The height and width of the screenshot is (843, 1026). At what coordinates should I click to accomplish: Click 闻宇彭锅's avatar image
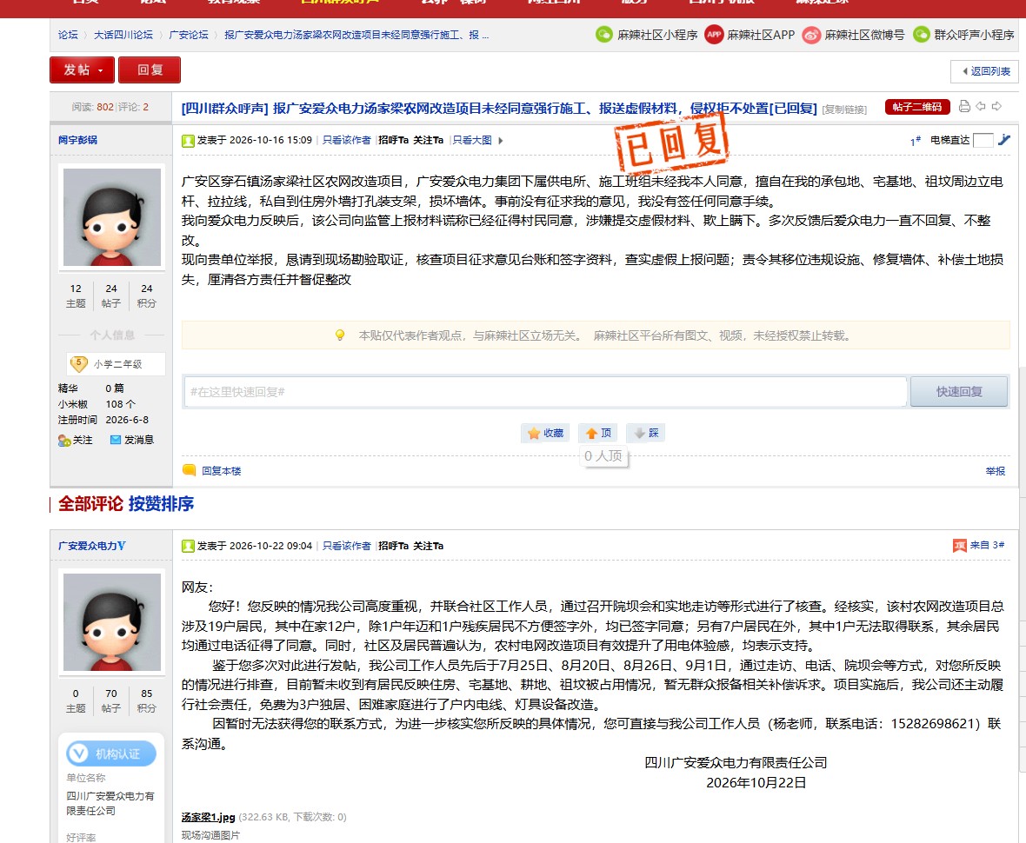coord(112,217)
